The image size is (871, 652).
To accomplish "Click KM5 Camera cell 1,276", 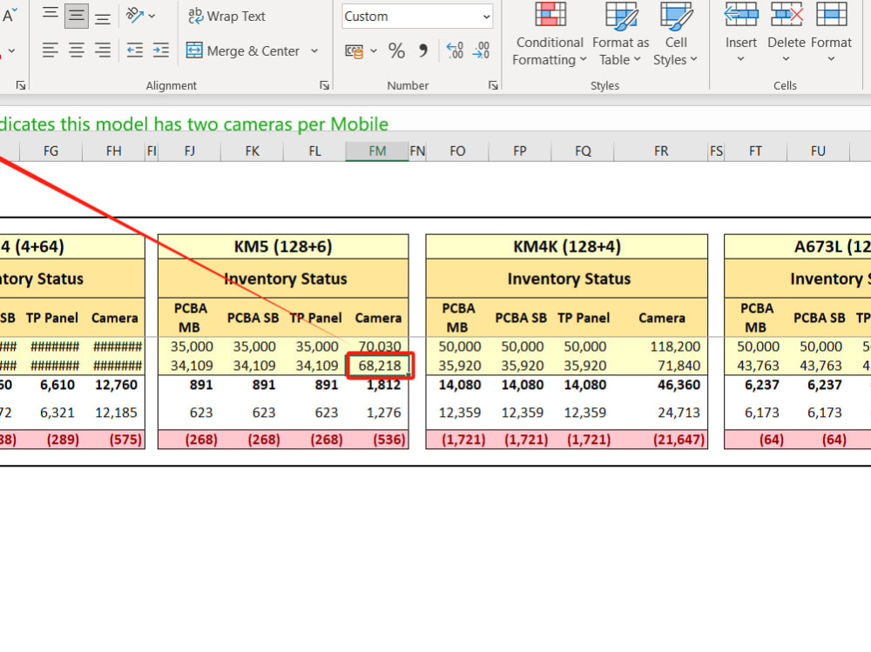I will click(378, 413).
